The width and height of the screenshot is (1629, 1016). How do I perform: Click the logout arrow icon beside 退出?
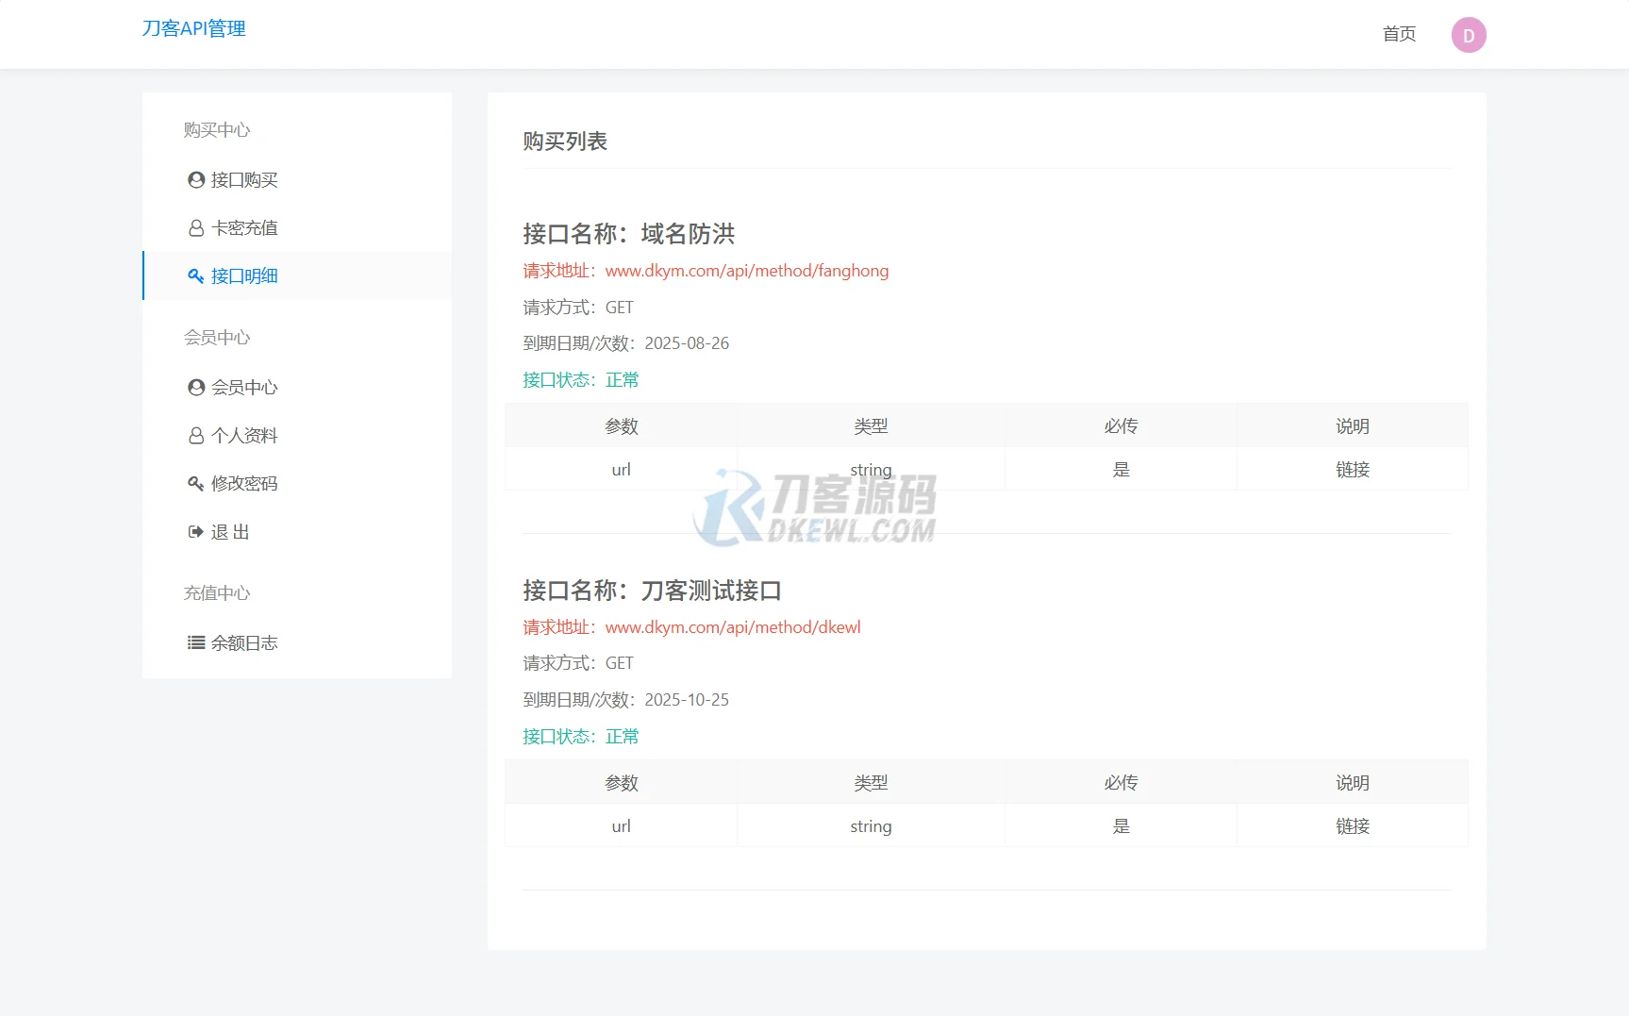tap(195, 531)
